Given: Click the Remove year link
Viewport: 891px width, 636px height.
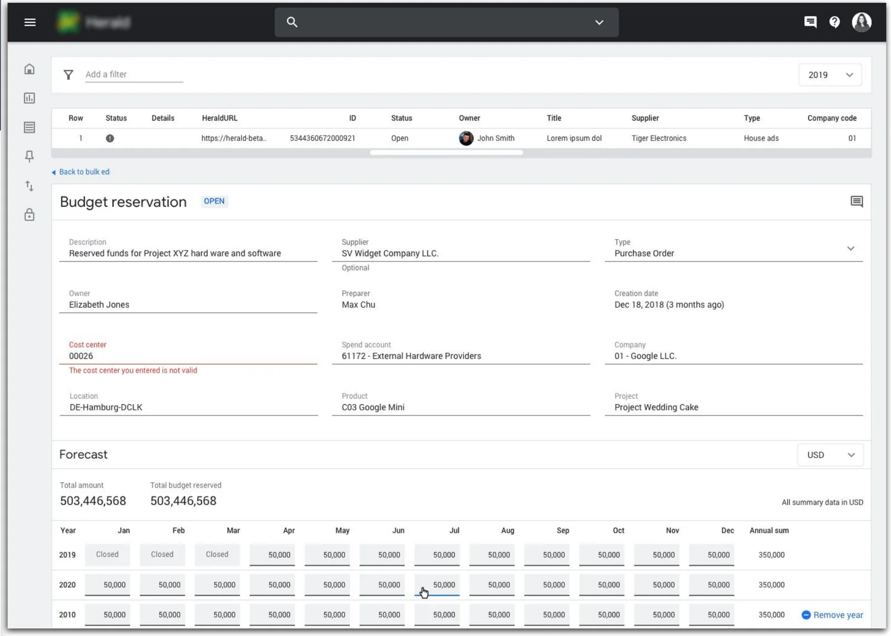Looking at the screenshot, I should 833,615.
